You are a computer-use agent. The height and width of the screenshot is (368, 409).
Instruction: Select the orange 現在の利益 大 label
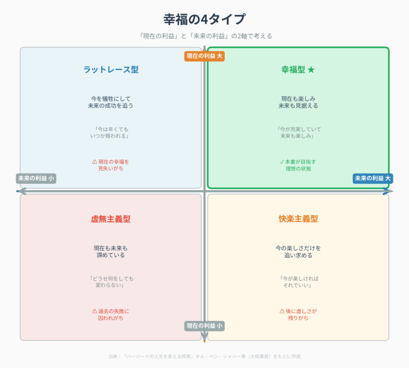pyautogui.click(x=204, y=56)
